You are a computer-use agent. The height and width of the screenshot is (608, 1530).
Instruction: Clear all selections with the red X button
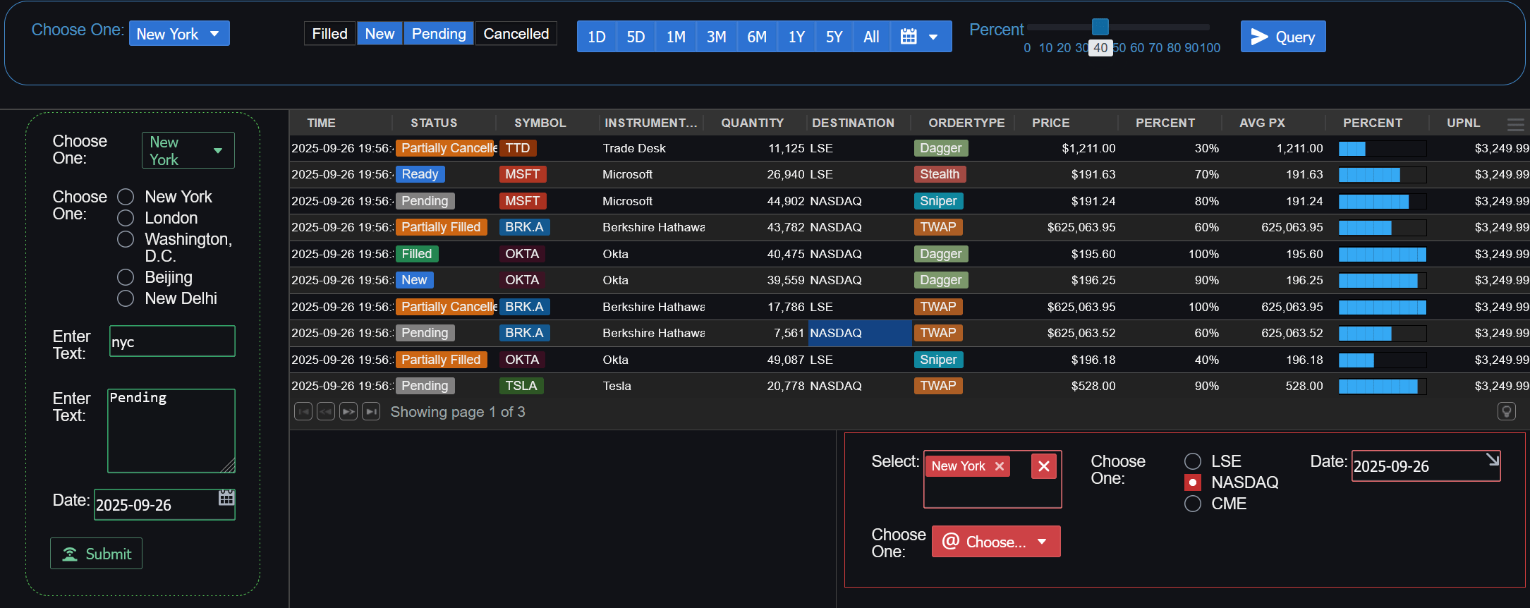(1044, 466)
